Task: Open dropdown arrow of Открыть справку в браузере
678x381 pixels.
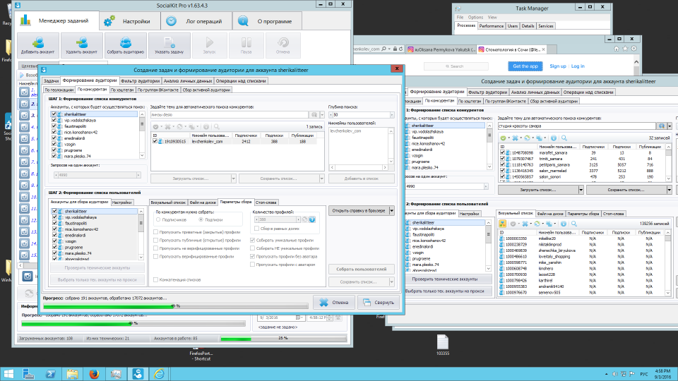Action: (392, 211)
